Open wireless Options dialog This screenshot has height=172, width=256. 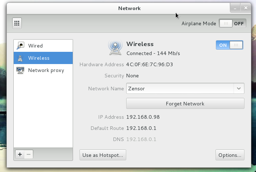coord(230,155)
